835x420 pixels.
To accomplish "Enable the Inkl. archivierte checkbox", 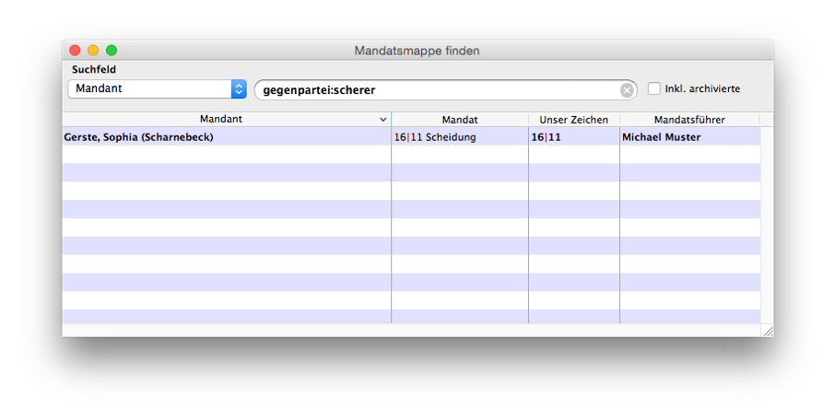I will click(x=654, y=89).
